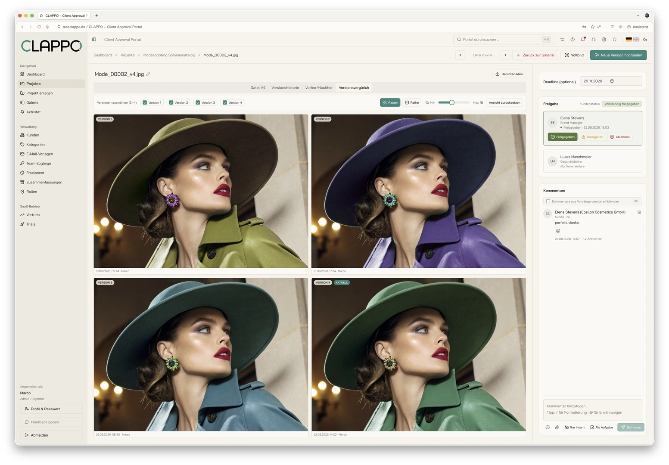Toggle dark mode moon icon
The width and height of the screenshot is (669, 465).
pos(645,40)
